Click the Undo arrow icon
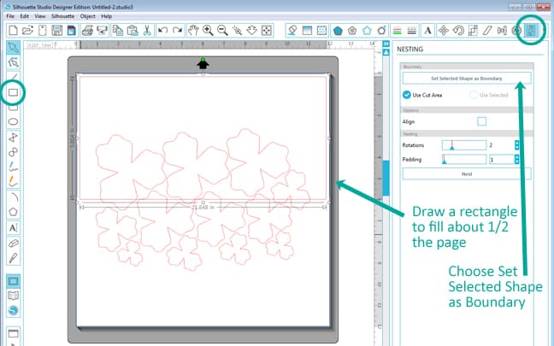554x346 pixels. [x=163, y=31]
